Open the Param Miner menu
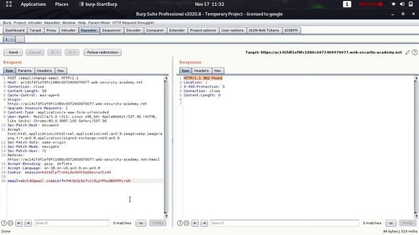 tap(99, 23)
